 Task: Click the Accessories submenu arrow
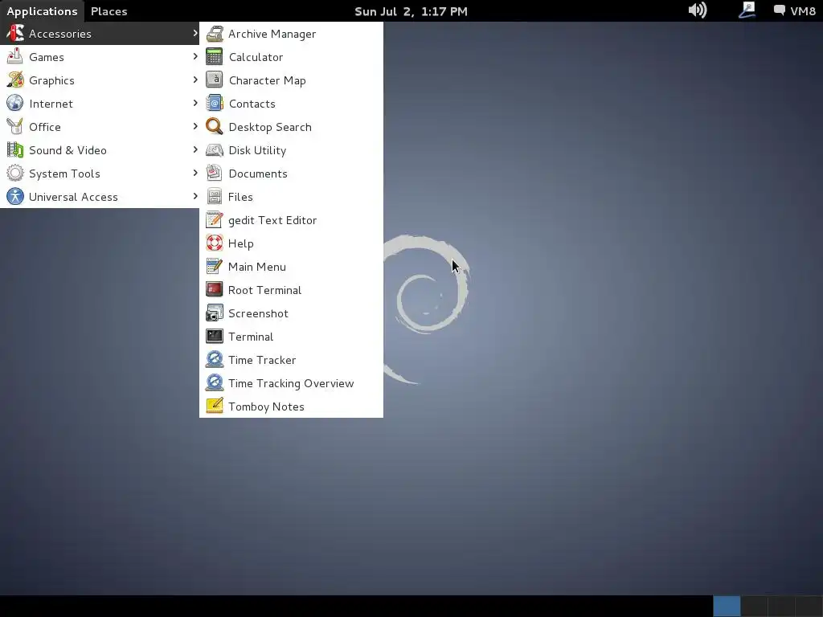195,33
